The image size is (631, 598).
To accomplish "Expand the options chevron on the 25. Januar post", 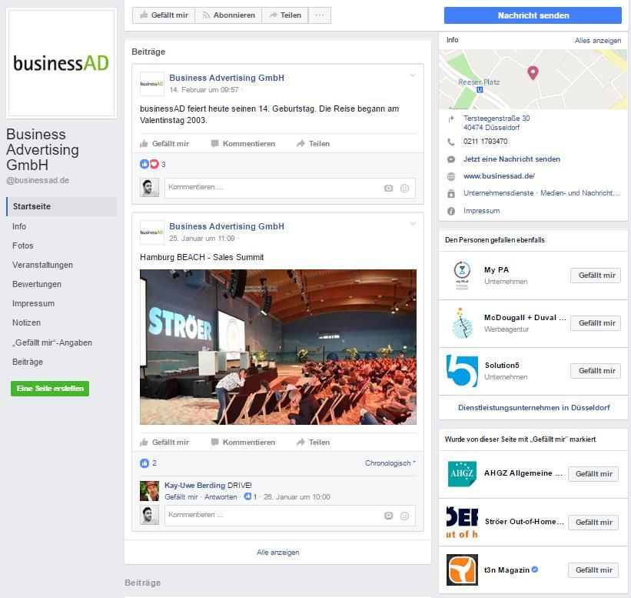I will 413,224.
